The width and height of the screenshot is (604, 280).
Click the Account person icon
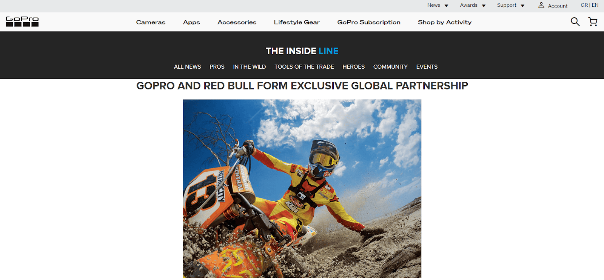pos(541,5)
